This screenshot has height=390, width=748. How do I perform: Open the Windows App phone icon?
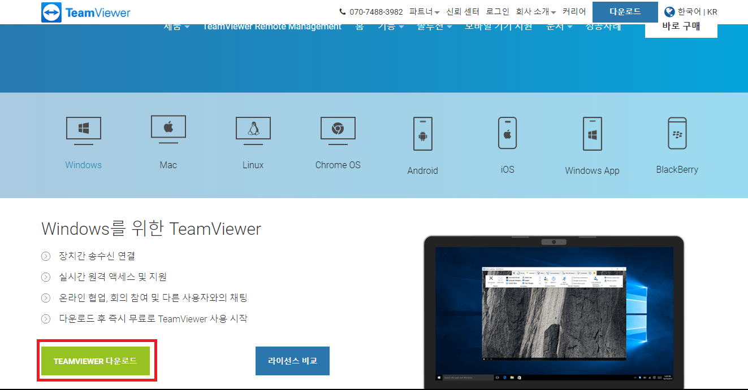point(593,134)
